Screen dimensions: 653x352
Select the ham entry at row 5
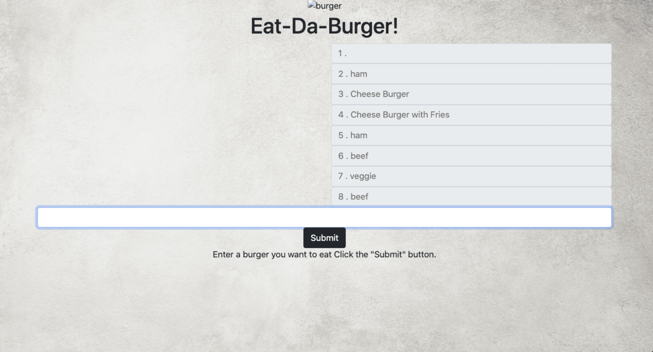471,135
